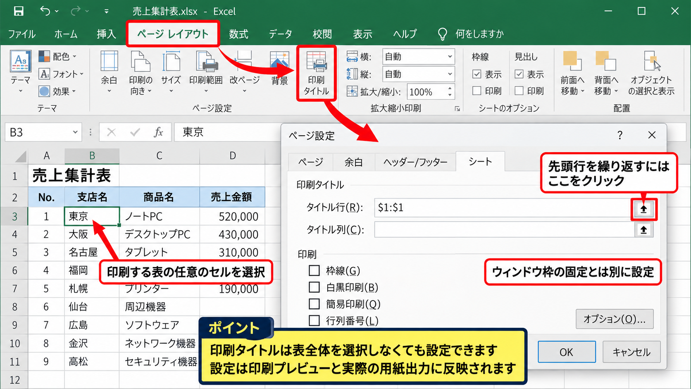Click the オプション(O)... button
The height and width of the screenshot is (389, 691).
[615, 319]
